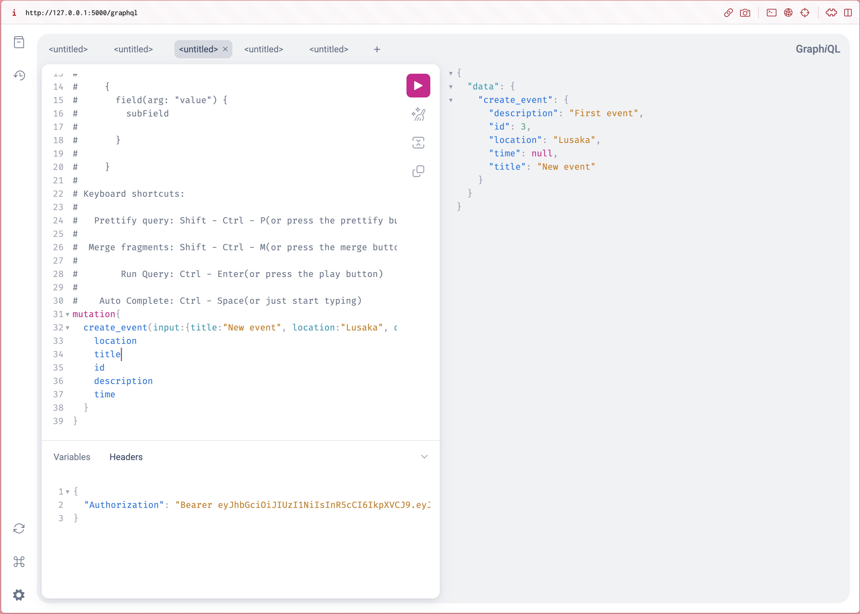Copy the query with the copy icon
This screenshot has height=614, width=860.
418,171
